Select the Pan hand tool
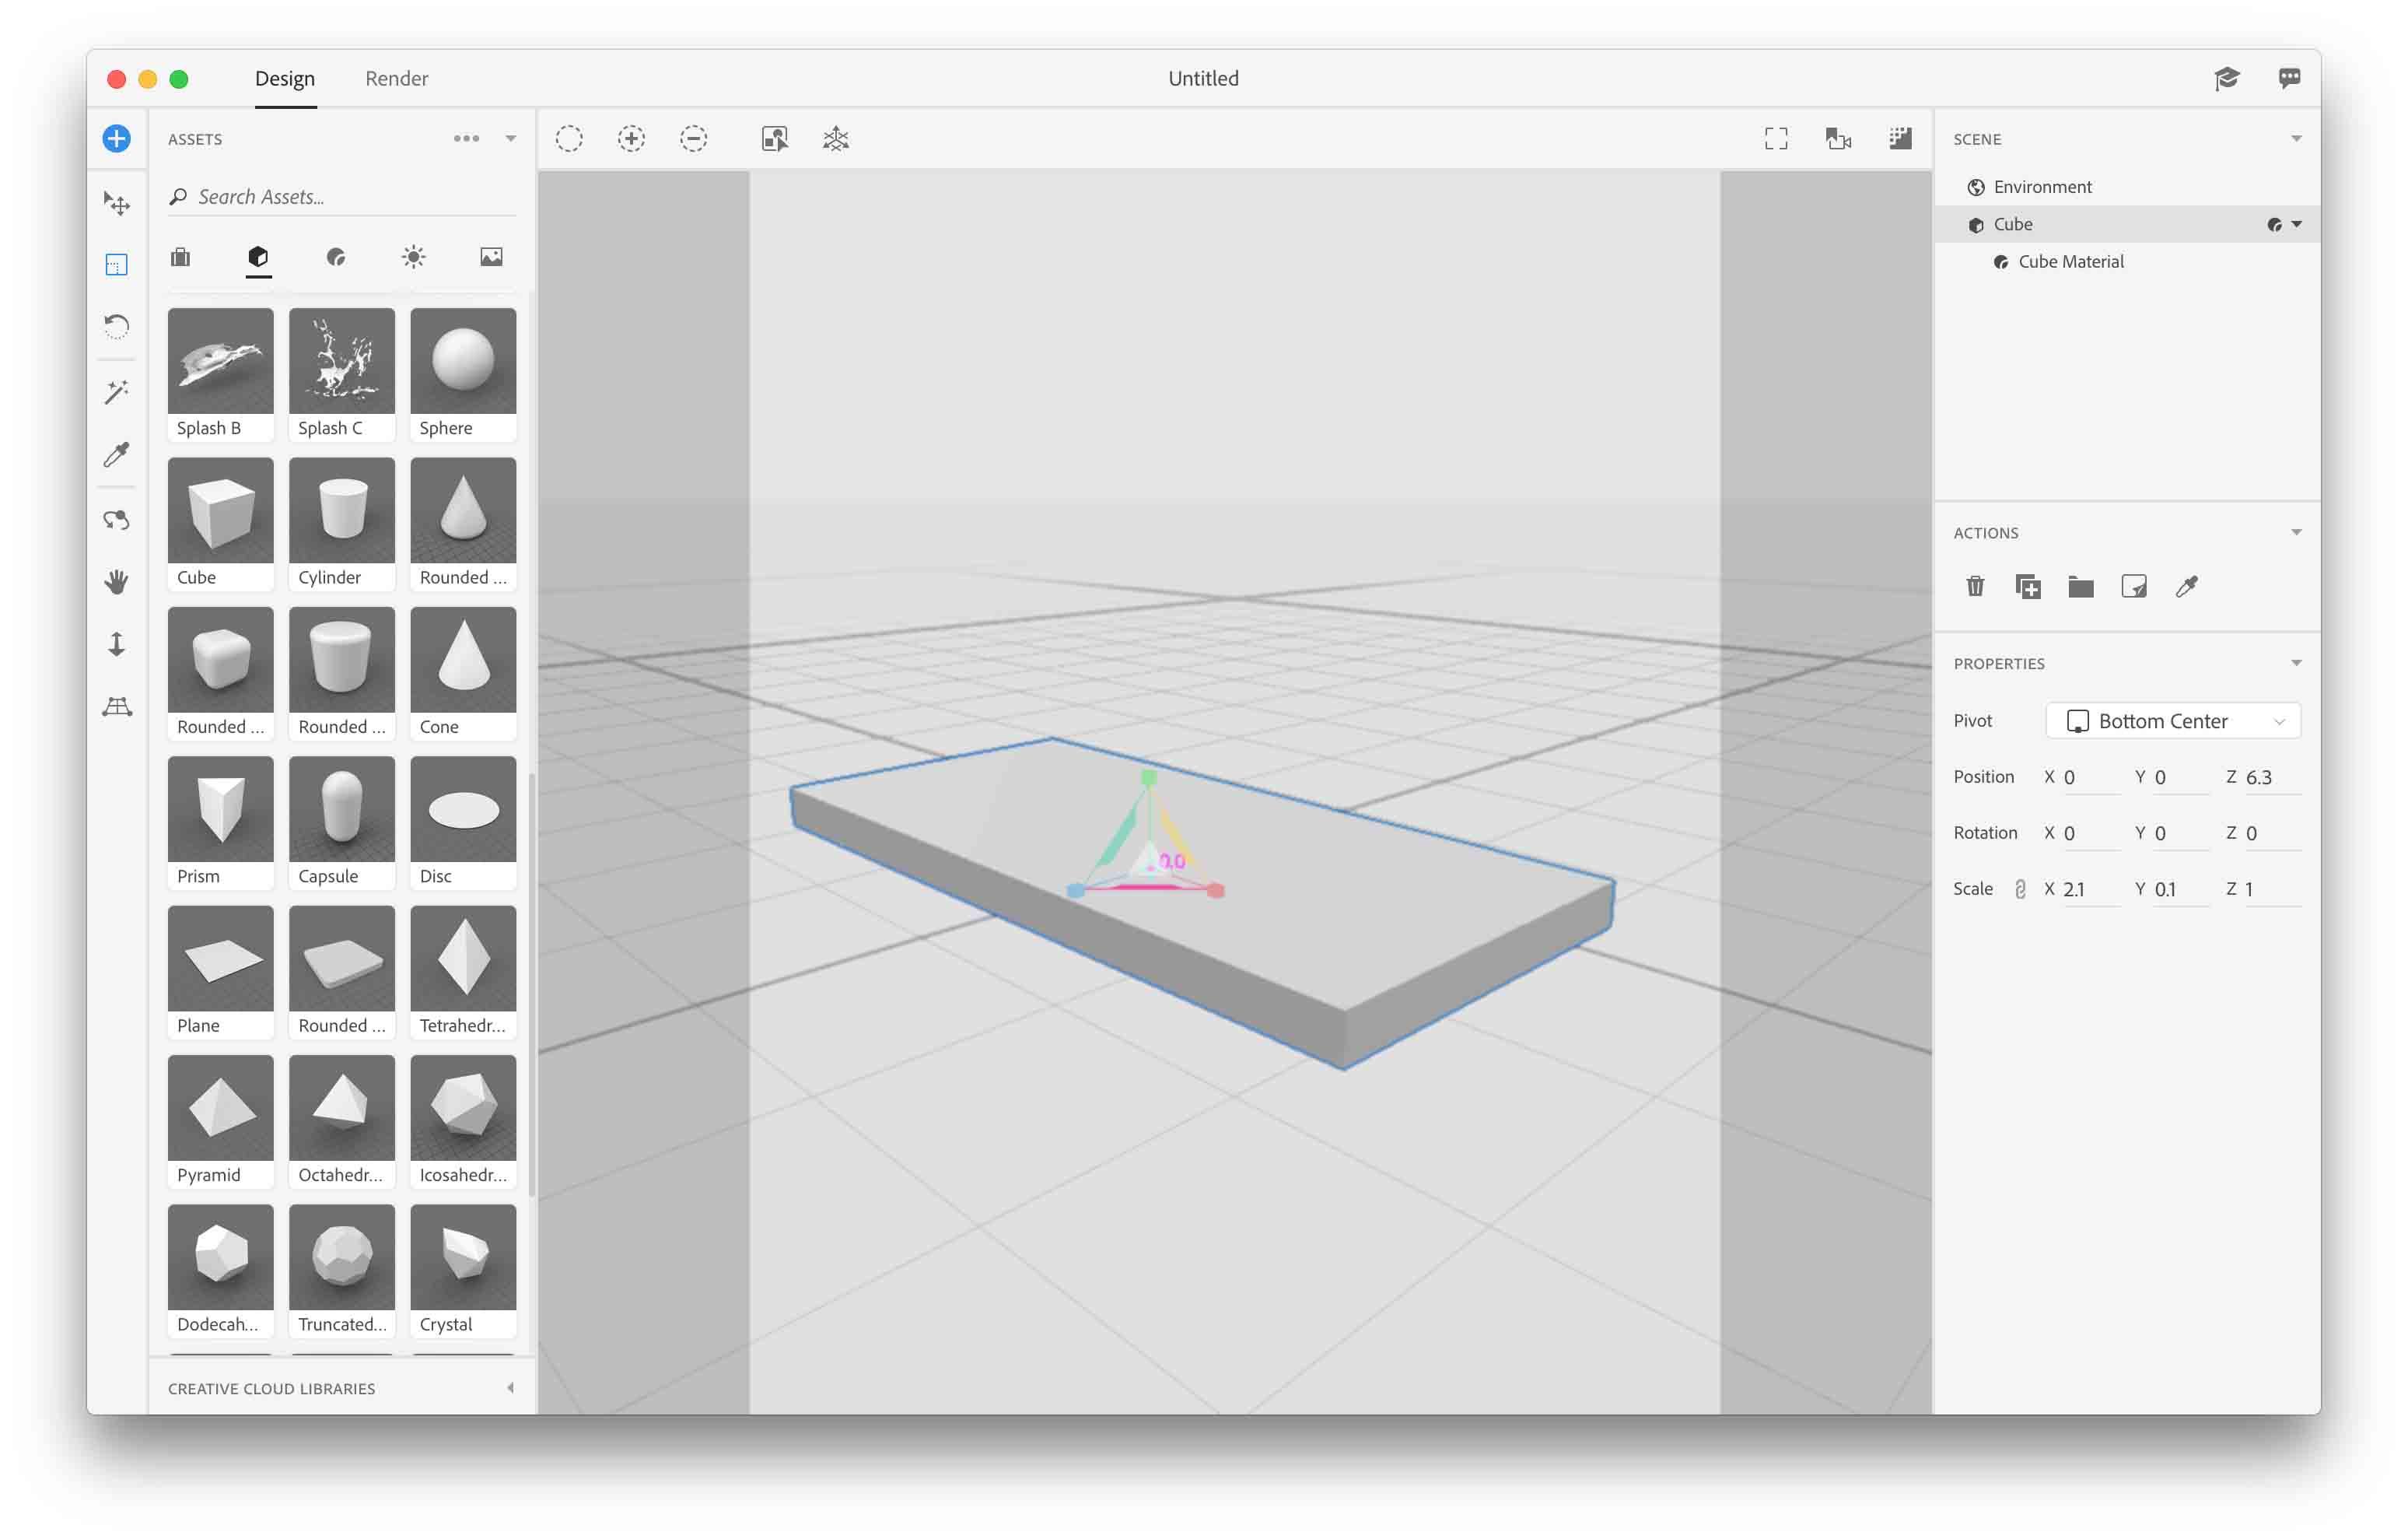 (x=117, y=583)
